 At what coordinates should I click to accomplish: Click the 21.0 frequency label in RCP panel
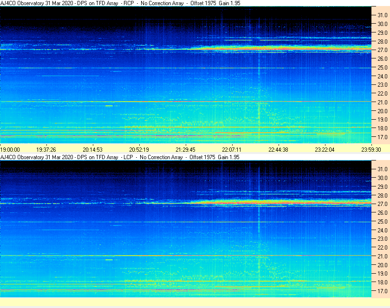coord(383,102)
